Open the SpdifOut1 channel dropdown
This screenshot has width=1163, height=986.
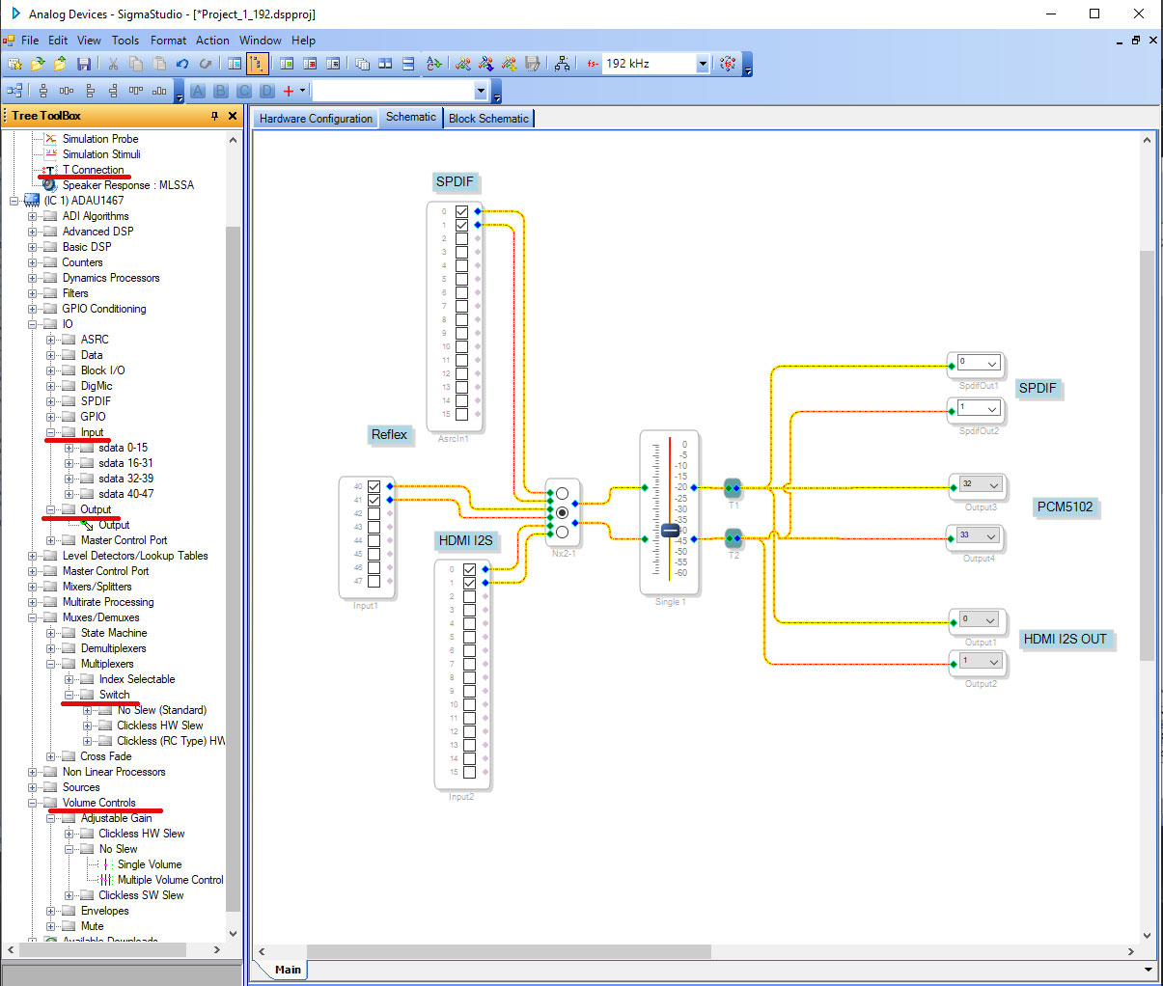(x=991, y=364)
